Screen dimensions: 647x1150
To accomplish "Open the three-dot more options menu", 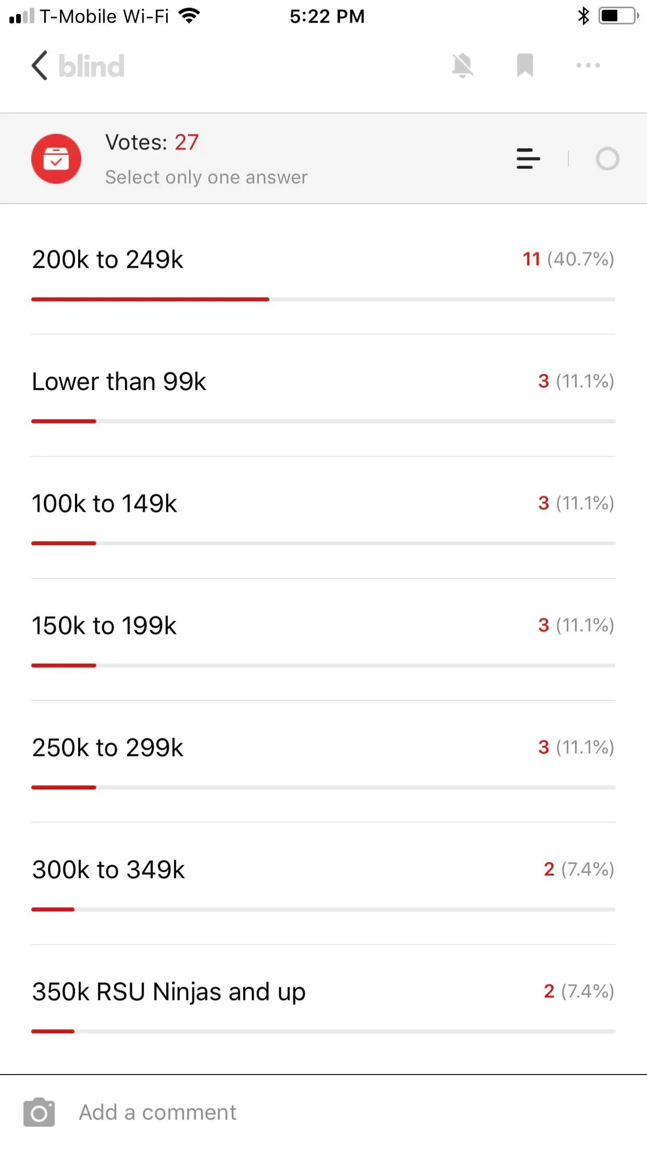I will click(x=588, y=66).
